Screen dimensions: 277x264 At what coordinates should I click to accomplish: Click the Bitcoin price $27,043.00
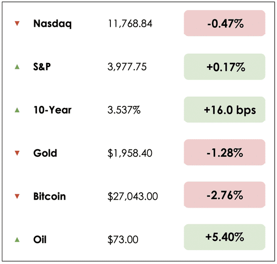[x=132, y=196]
